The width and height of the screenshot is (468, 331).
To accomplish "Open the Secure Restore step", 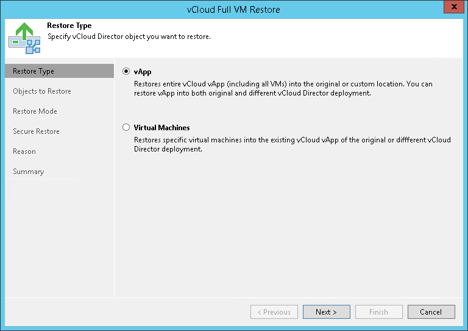I will (x=36, y=131).
